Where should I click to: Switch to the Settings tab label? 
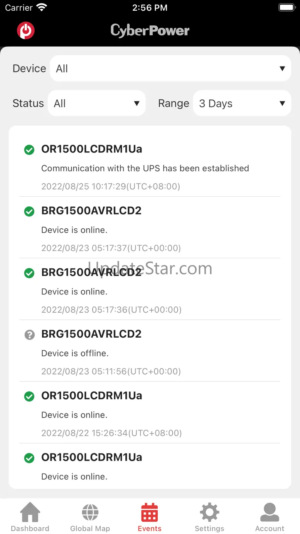pos(209,529)
